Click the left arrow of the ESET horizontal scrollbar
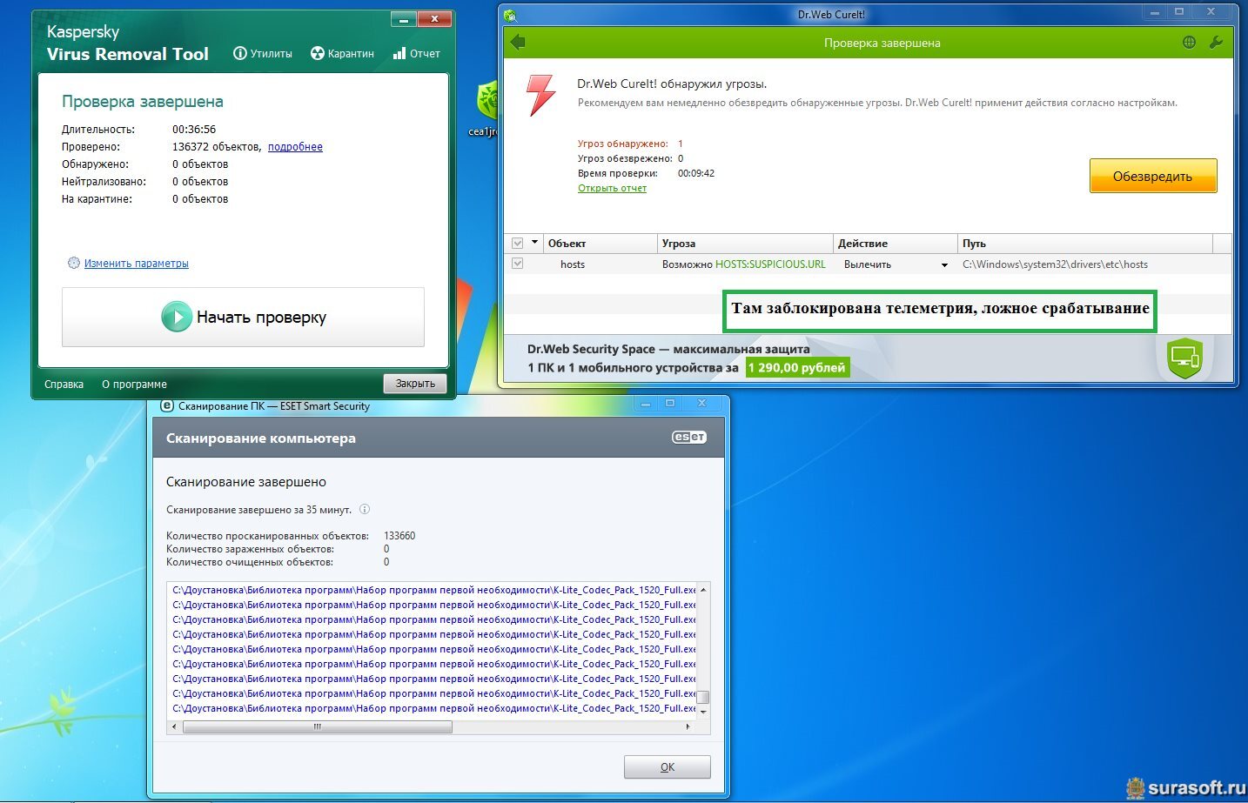This screenshot has height=803, width=1248. click(174, 726)
